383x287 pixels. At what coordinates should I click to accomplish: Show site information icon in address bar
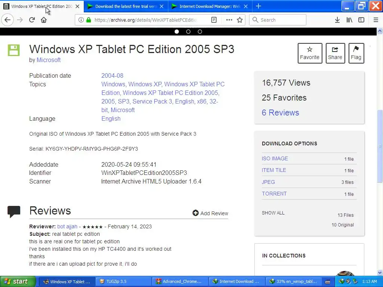tap(81, 20)
